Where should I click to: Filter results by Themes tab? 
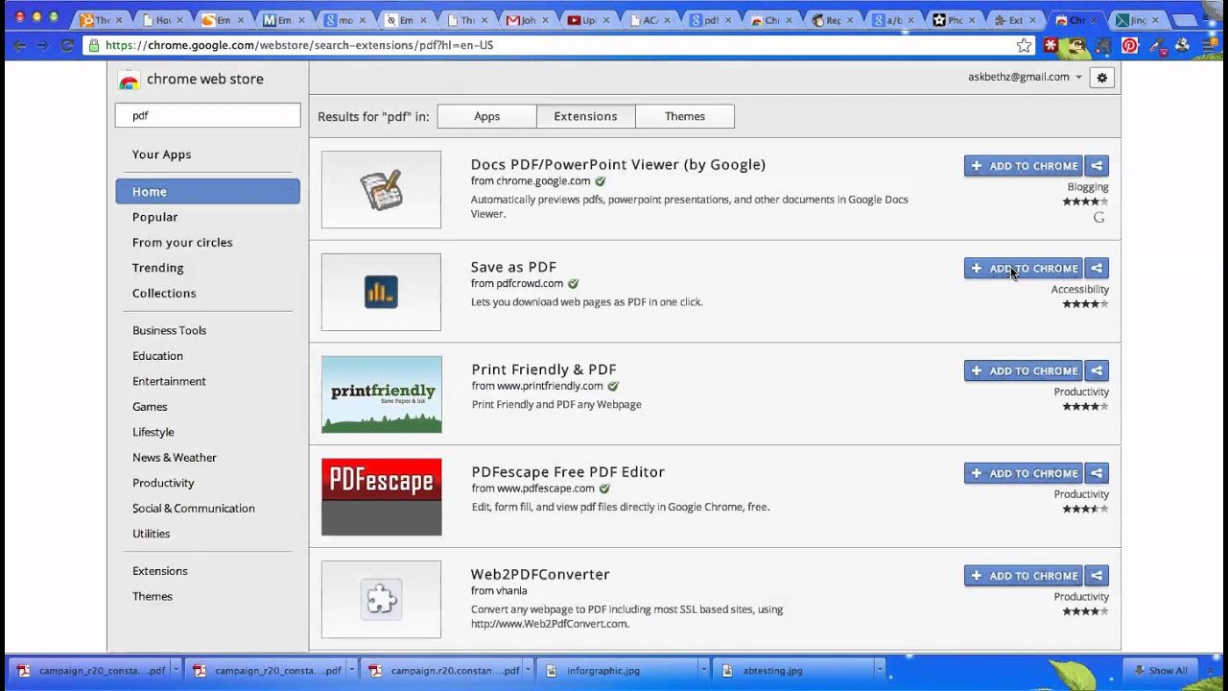(685, 116)
